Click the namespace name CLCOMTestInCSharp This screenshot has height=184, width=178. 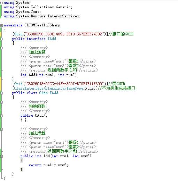[42, 25]
